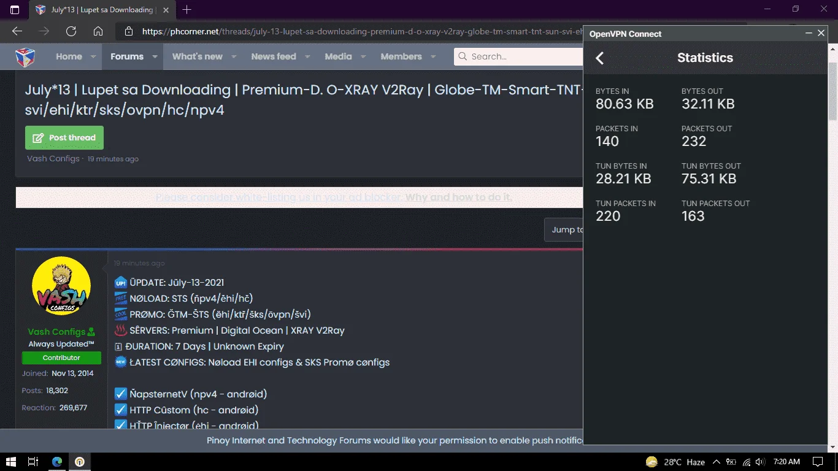Open the Windows Start menu

11,462
